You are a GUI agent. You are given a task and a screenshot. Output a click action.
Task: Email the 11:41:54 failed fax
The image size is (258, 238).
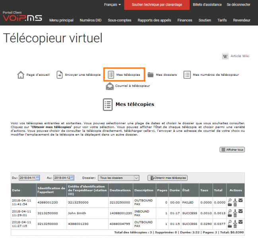point(241,200)
